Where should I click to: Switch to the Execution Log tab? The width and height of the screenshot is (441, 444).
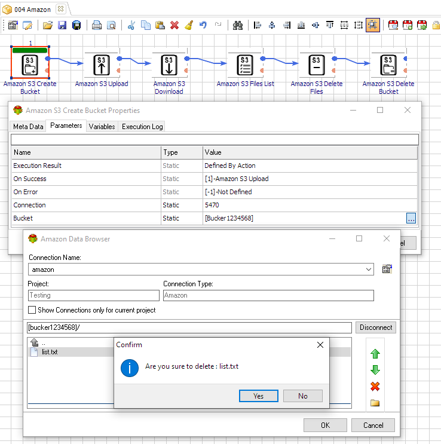(x=142, y=127)
